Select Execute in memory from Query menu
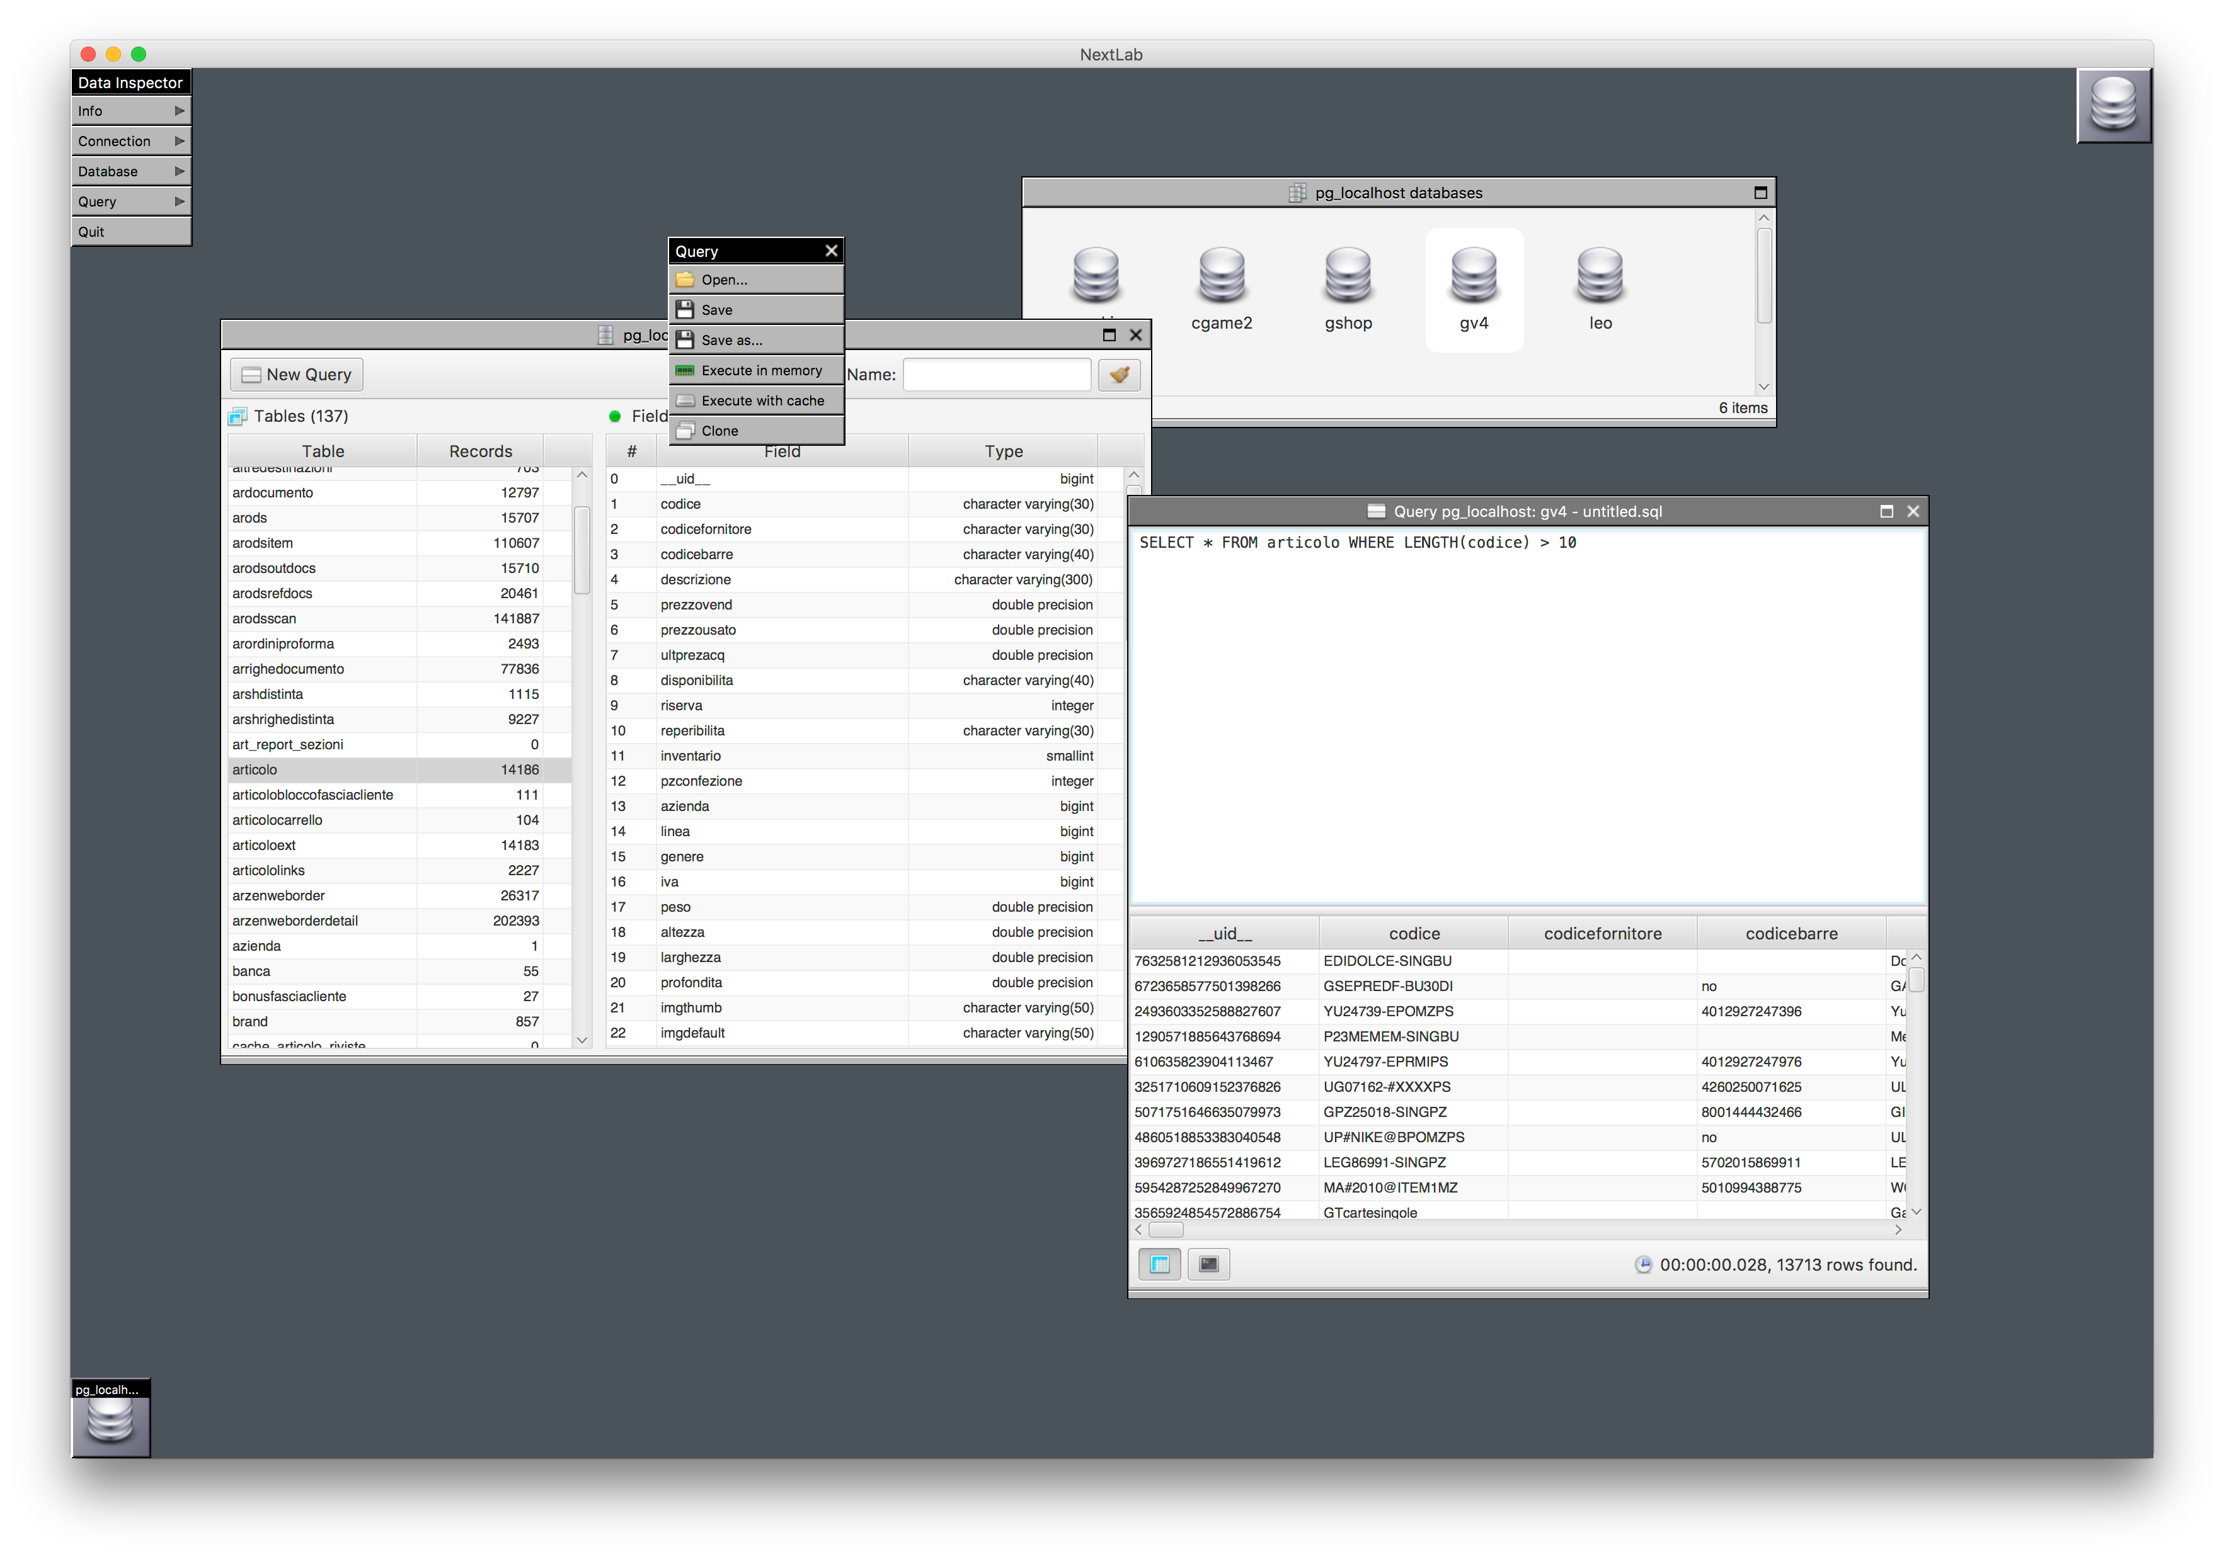The height and width of the screenshot is (1559, 2224). click(761, 369)
